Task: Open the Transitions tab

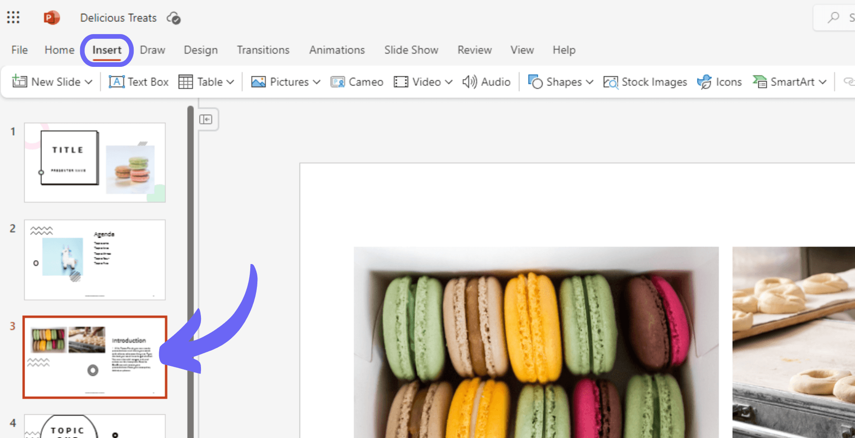Action: (263, 50)
